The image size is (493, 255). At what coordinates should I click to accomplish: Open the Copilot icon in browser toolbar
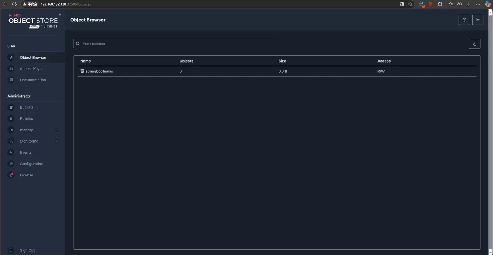click(488, 4)
